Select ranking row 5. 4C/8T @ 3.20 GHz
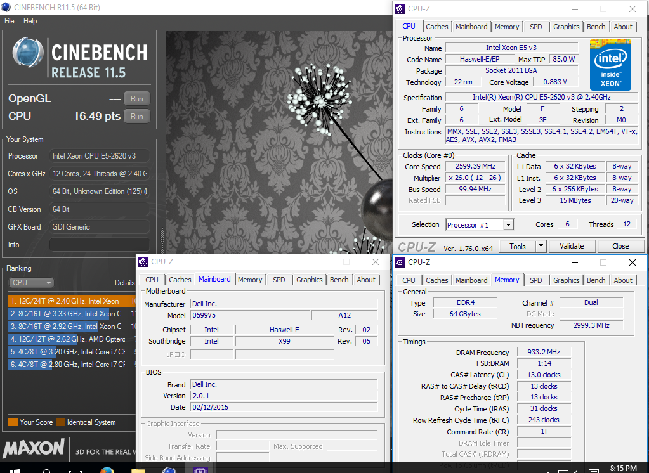Viewport: 649px width, 473px height. 72,352
